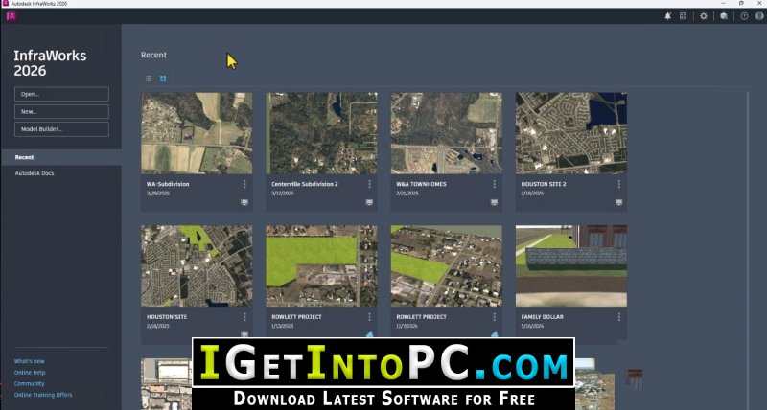767x410 pixels.
Task: Open the WA-Subdivision model thumbnail
Action: [198, 133]
